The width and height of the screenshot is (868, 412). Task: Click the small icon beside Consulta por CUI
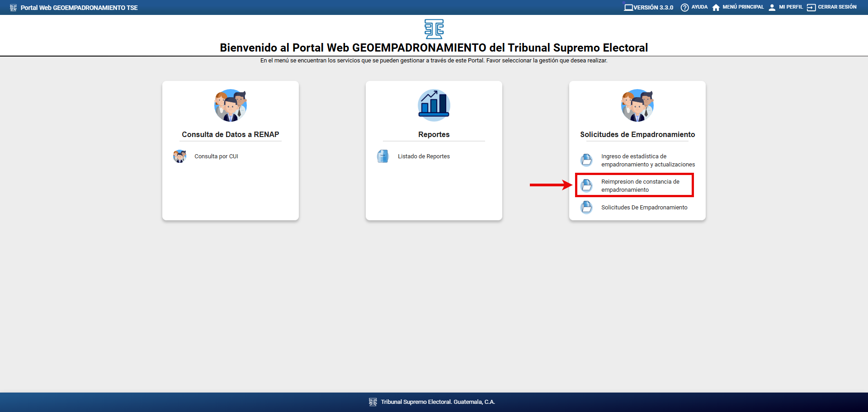click(180, 156)
